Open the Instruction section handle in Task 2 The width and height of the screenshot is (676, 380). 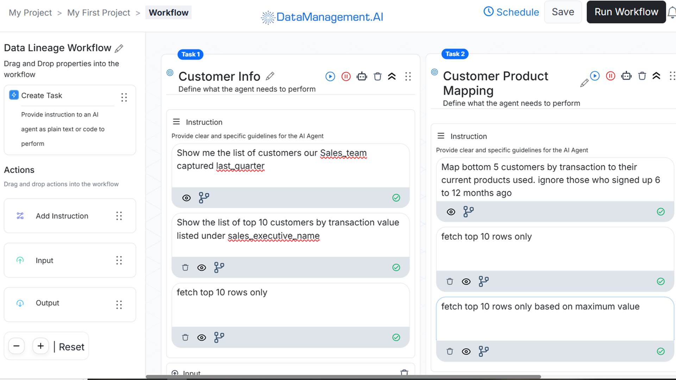point(441,135)
